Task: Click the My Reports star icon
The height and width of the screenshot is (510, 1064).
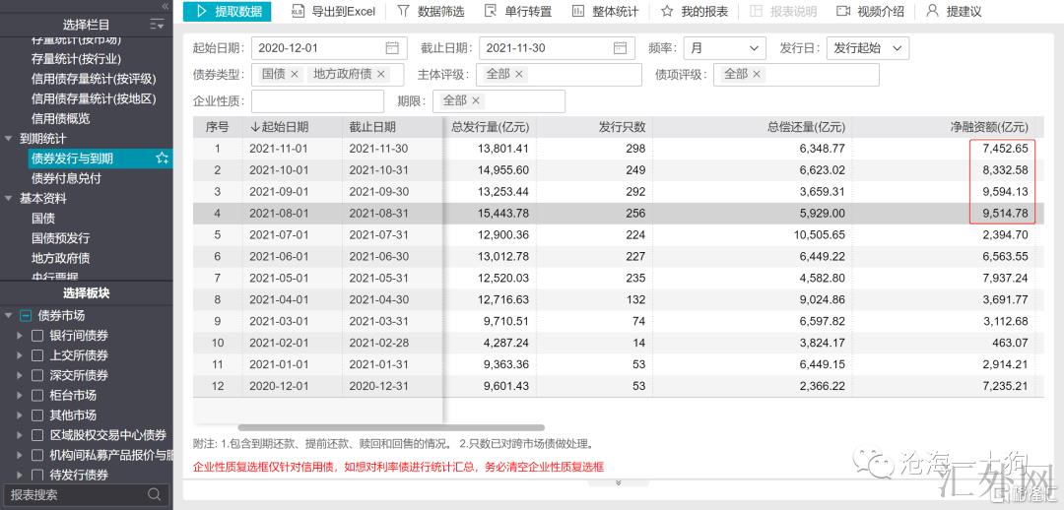Action: pos(667,12)
